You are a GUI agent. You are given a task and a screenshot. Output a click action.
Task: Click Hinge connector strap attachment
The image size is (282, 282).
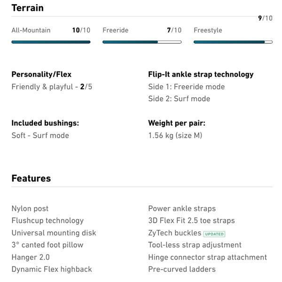tap(207, 257)
